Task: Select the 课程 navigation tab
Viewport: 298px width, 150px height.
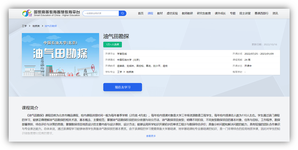Action: [x=150, y=13]
